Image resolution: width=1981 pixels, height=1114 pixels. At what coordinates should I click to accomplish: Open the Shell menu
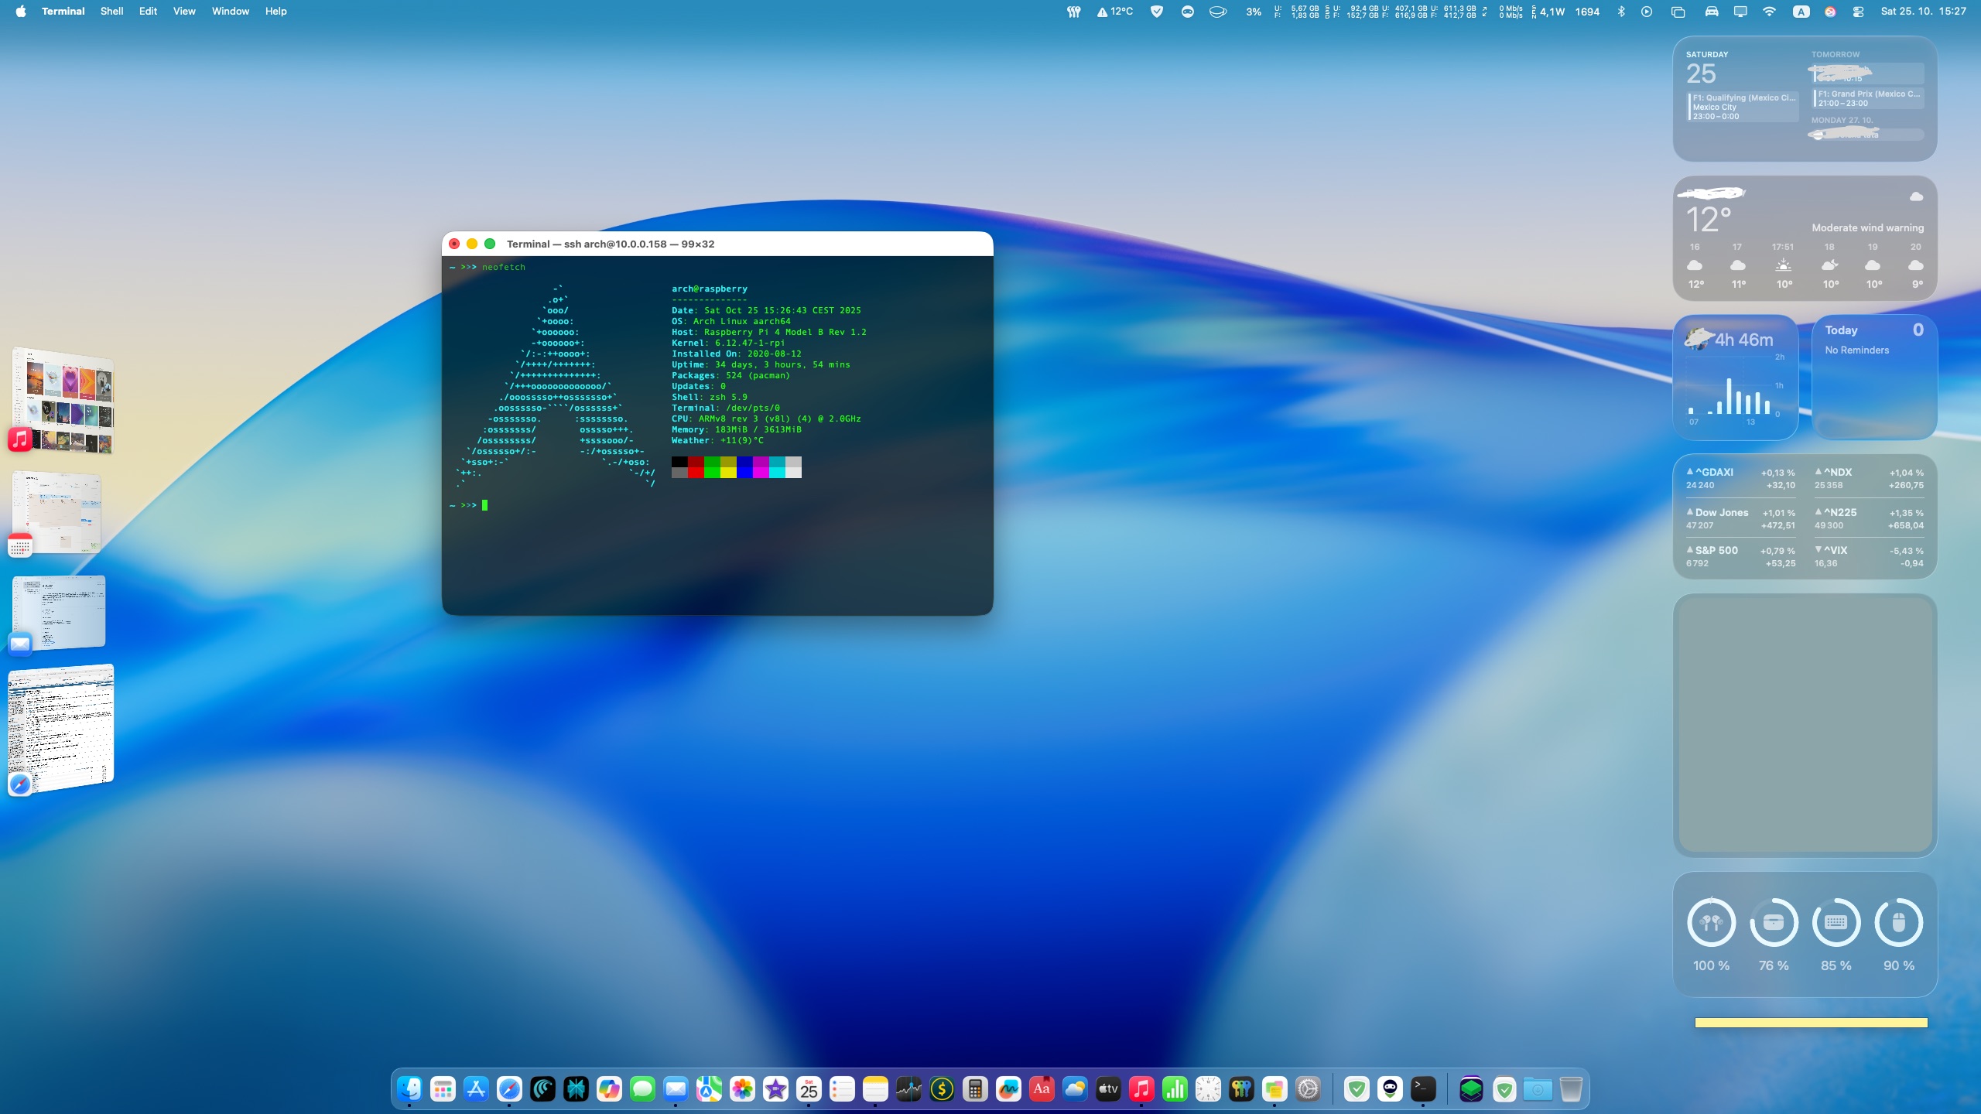(111, 12)
